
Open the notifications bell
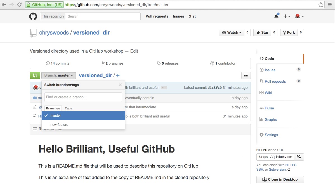tap(277, 16)
